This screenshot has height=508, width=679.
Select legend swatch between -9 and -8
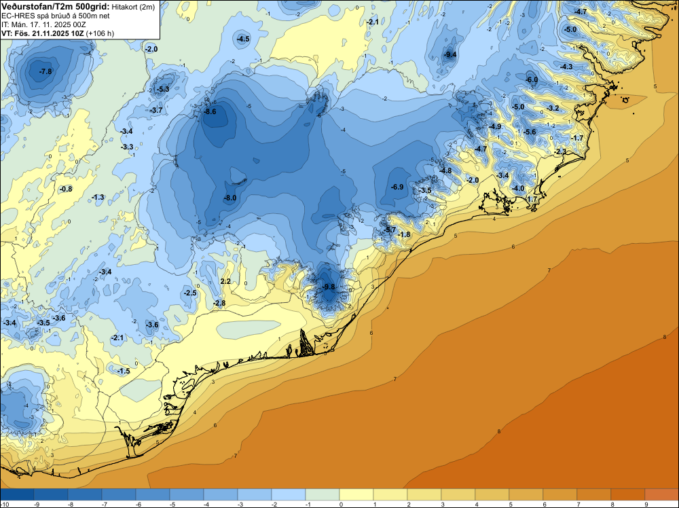tap(51, 494)
